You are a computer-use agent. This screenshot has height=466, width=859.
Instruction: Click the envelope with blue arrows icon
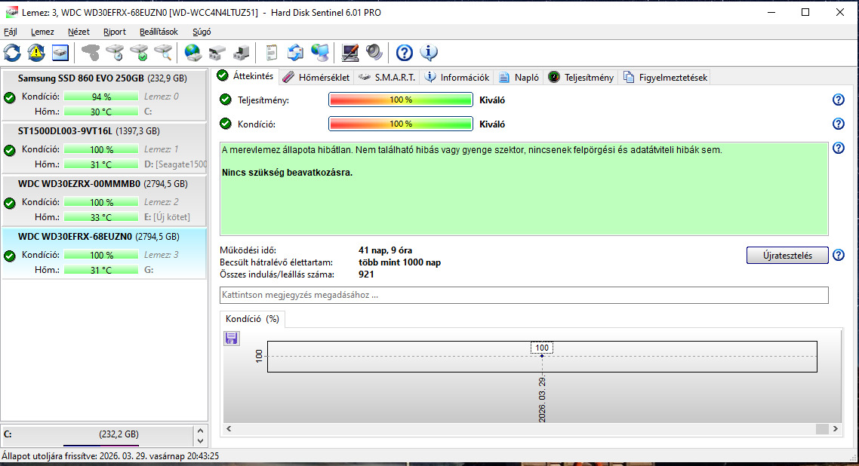[x=295, y=53]
